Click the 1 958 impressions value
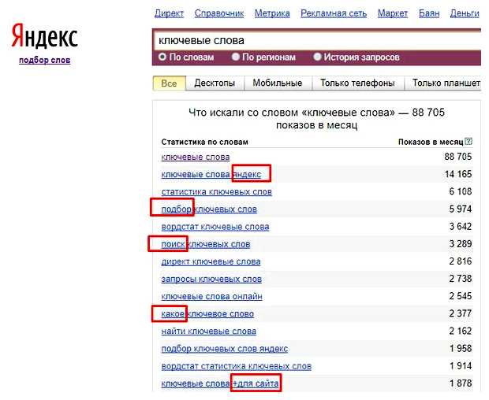The image size is (489, 400). coord(461,348)
